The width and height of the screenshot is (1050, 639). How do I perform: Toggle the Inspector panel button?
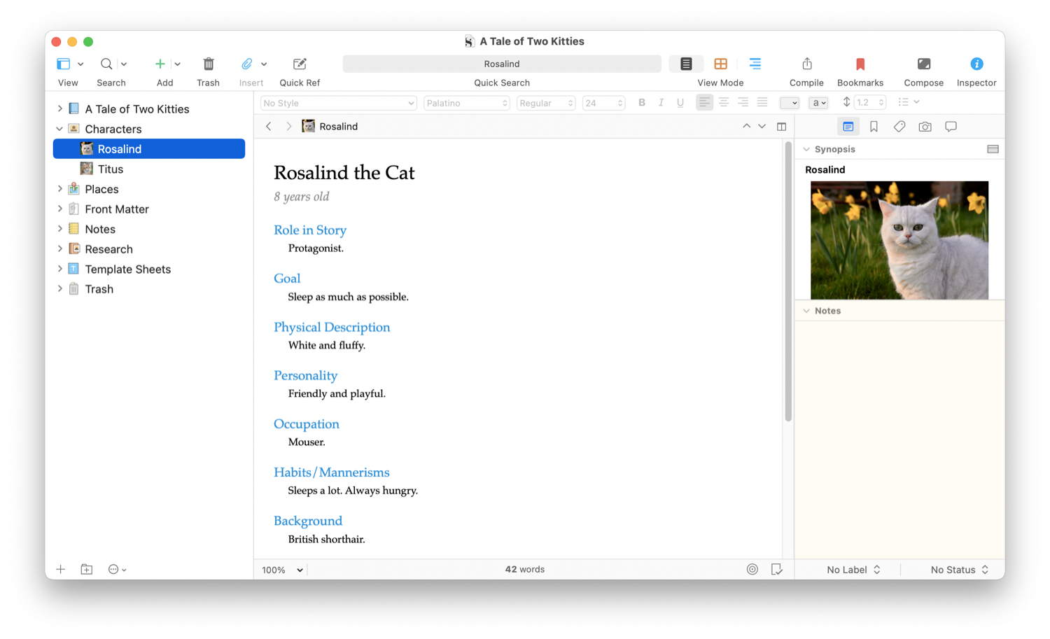(976, 64)
